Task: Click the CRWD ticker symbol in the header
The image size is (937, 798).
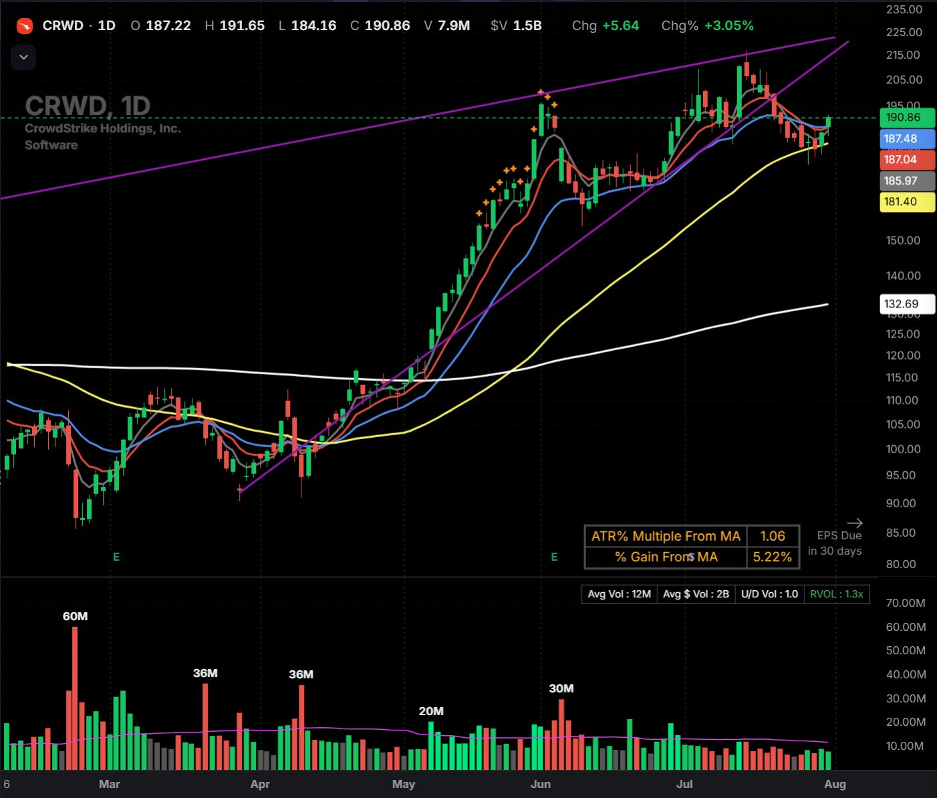Action: tap(63, 25)
